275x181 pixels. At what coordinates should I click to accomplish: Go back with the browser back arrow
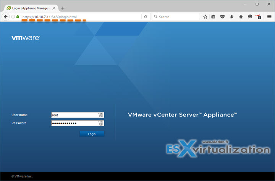click(x=6, y=17)
